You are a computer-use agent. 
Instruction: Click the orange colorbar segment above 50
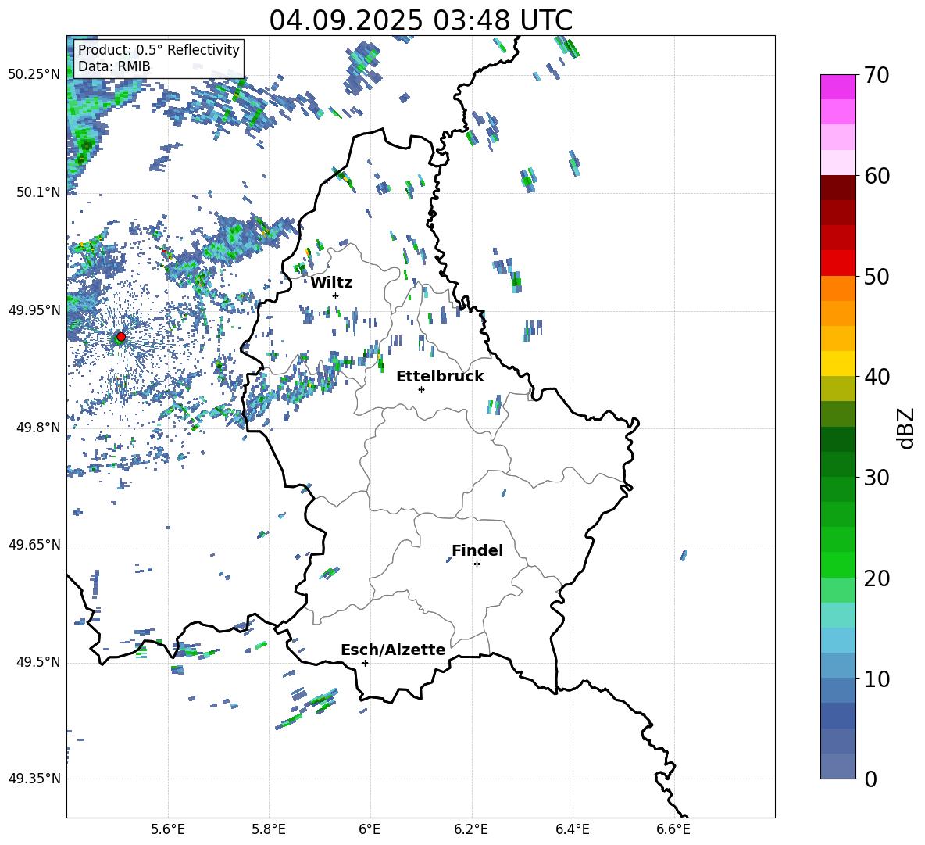[x=837, y=288]
